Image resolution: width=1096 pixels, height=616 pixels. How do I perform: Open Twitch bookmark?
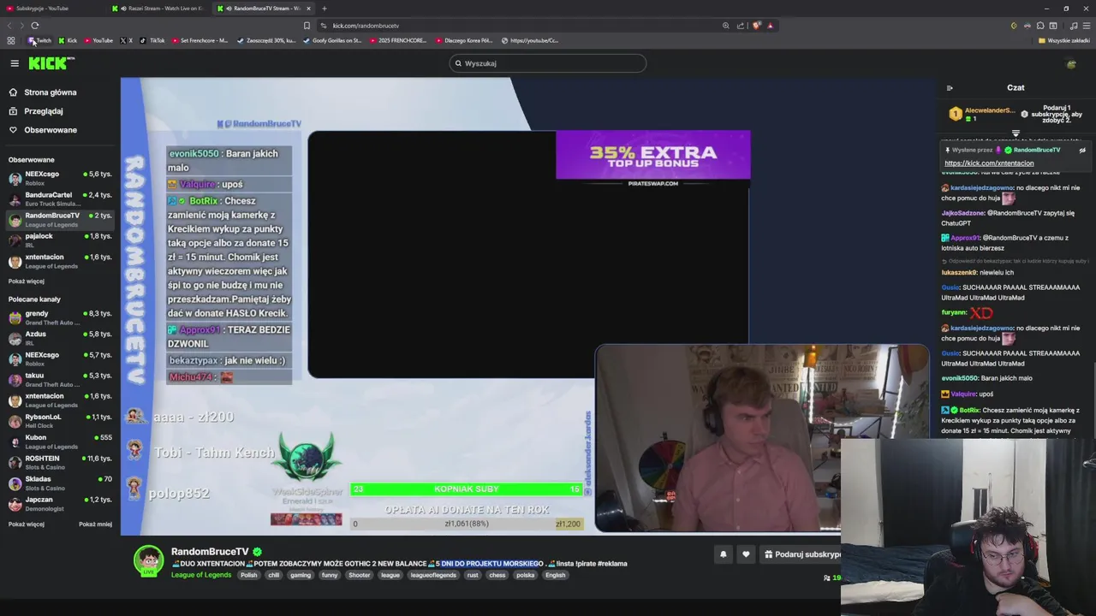[x=39, y=40]
